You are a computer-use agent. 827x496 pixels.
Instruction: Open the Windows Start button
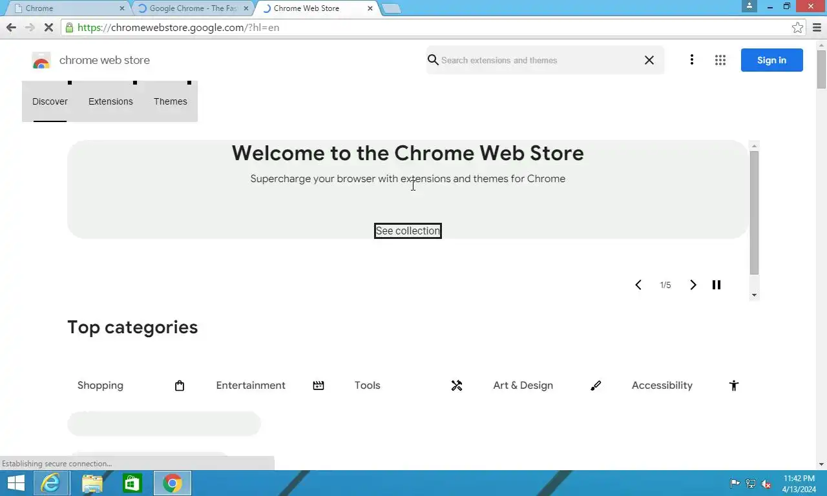tap(16, 483)
